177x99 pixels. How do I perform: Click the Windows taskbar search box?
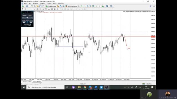pos(45,87)
